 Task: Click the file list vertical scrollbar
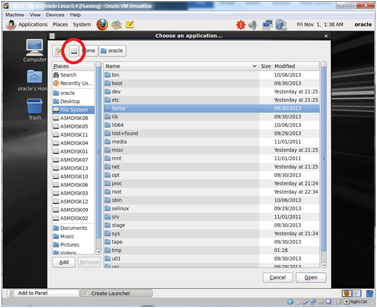point(324,162)
